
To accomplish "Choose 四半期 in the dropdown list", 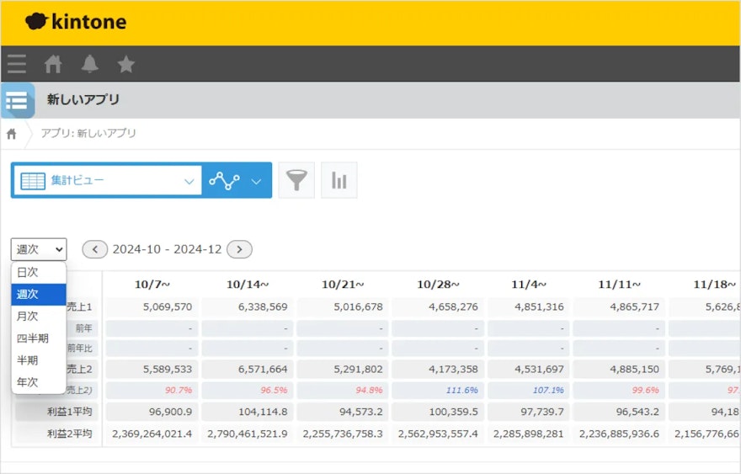I will [x=32, y=338].
